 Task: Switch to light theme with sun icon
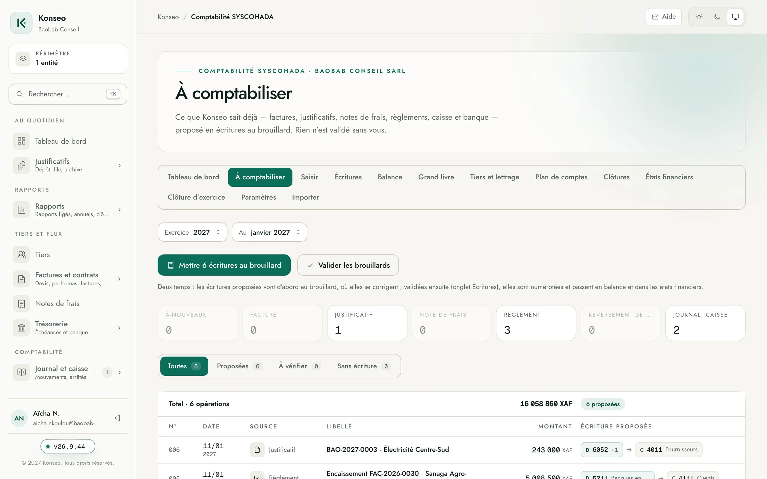click(x=699, y=17)
